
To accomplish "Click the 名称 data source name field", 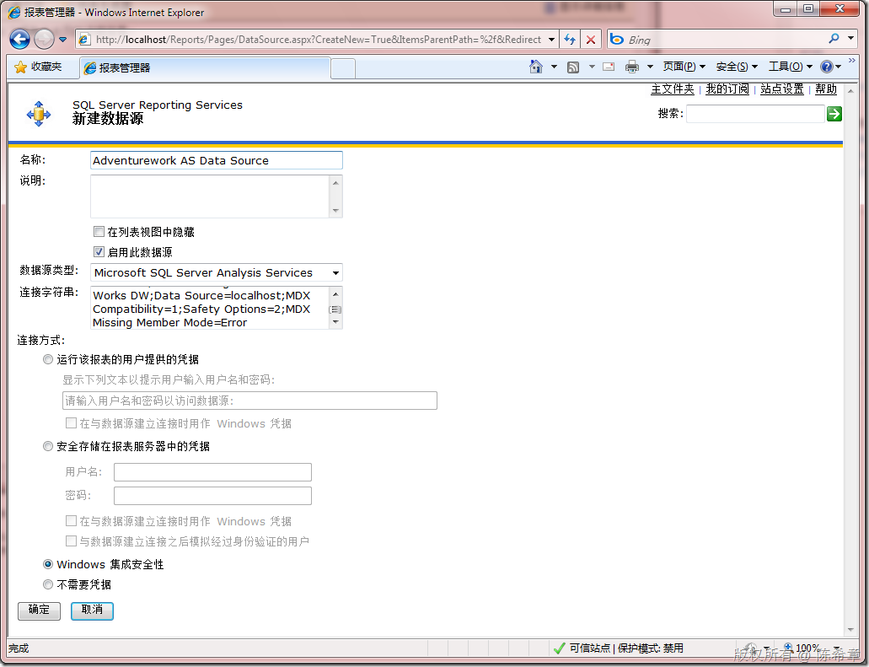I will pos(216,160).
